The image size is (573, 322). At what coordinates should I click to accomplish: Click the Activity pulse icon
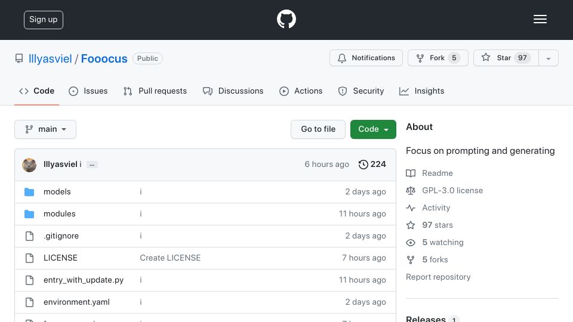[x=411, y=208]
